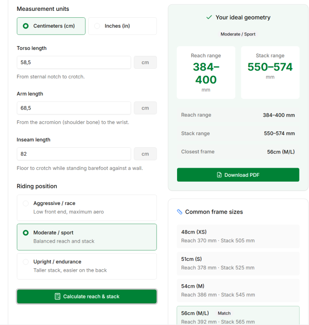Select the 54cm (M) frame size card
This screenshot has width=309, height=325.
[238, 291]
